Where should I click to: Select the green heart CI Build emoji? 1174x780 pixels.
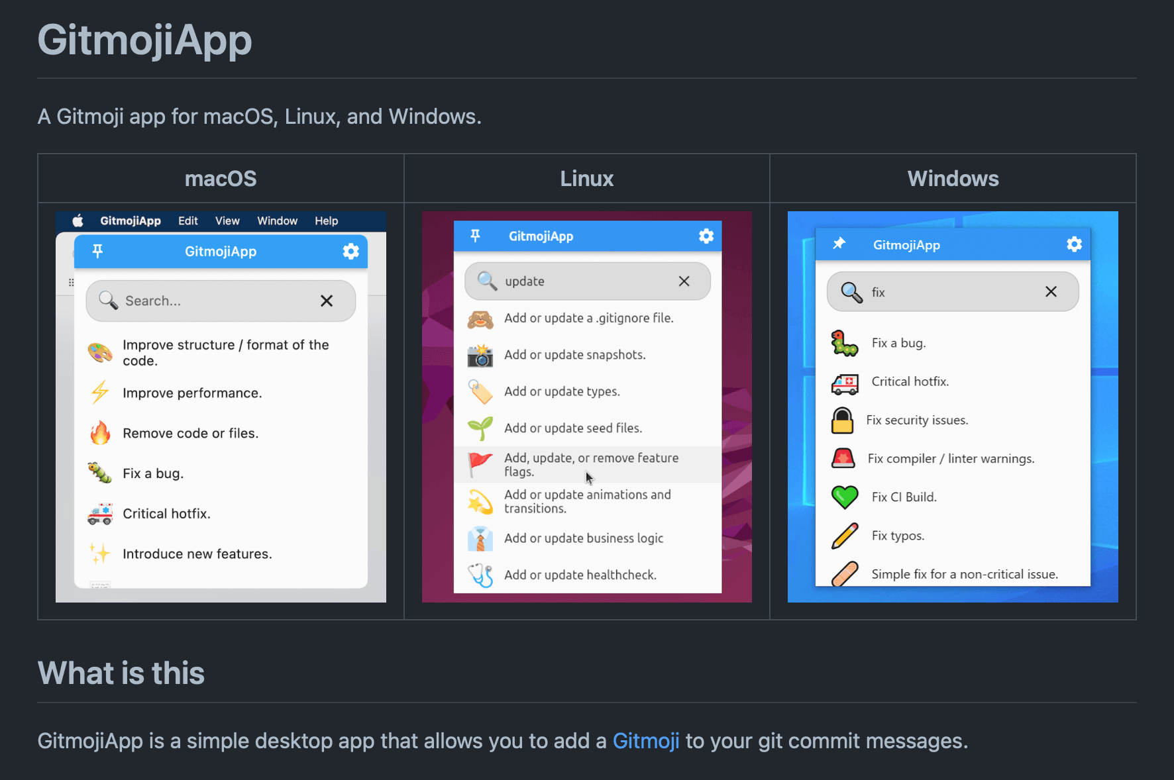[x=845, y=497]
